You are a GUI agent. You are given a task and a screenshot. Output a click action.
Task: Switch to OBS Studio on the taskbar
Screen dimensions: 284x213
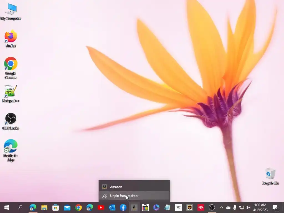[x=212, y=207]
